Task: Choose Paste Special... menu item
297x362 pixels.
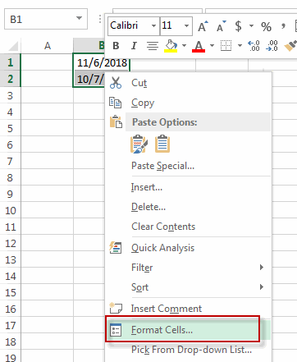Action: [x=188, y=166]
